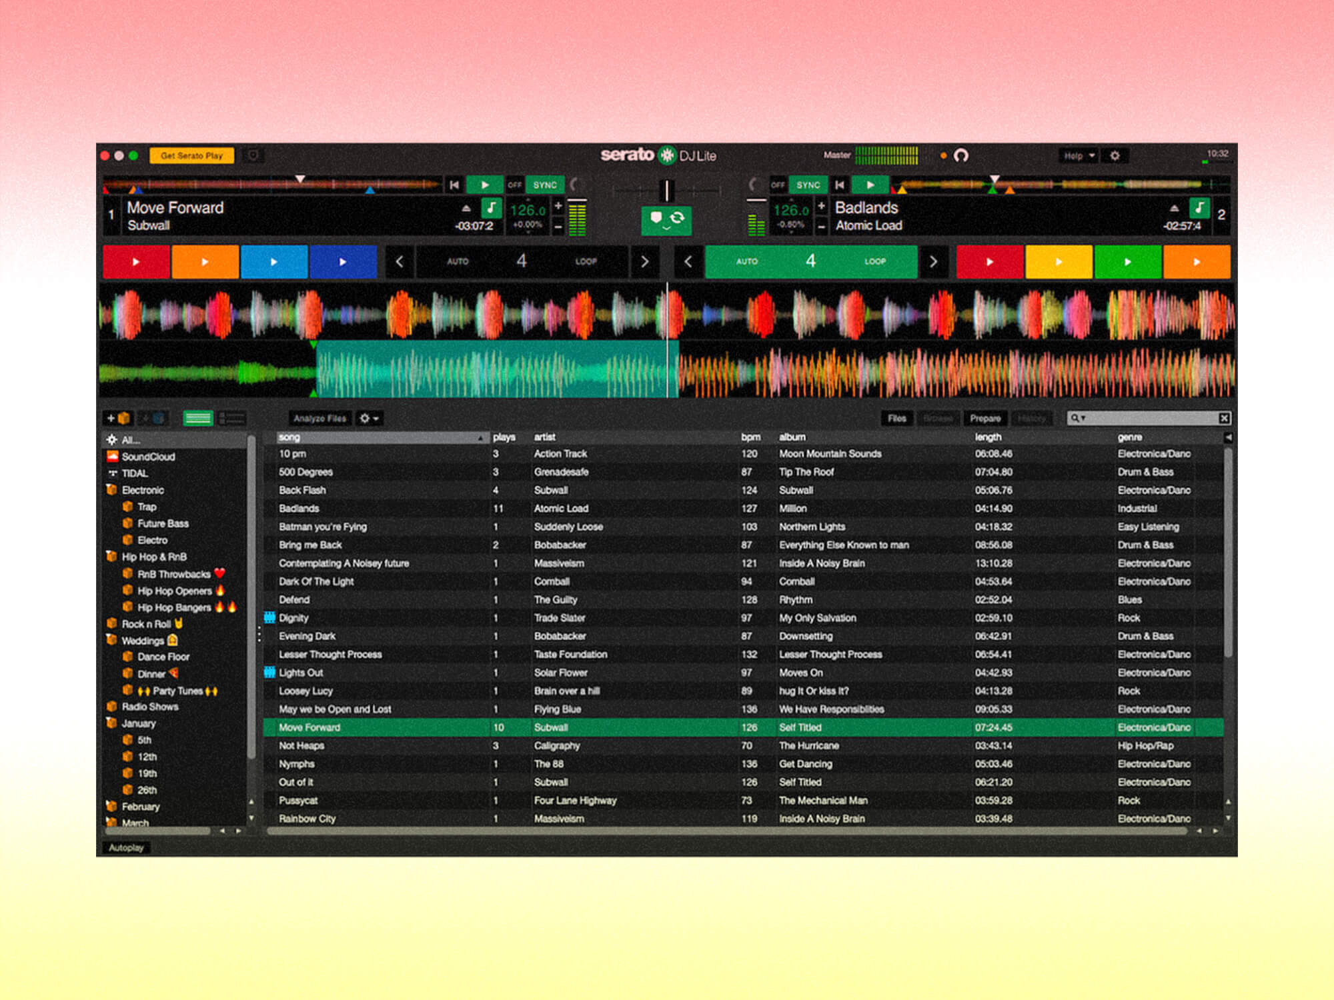The width and height of the screenshot is (1334, 1000).
Task: Jump to start of deck 2 track
Action: tap(840, 185)
